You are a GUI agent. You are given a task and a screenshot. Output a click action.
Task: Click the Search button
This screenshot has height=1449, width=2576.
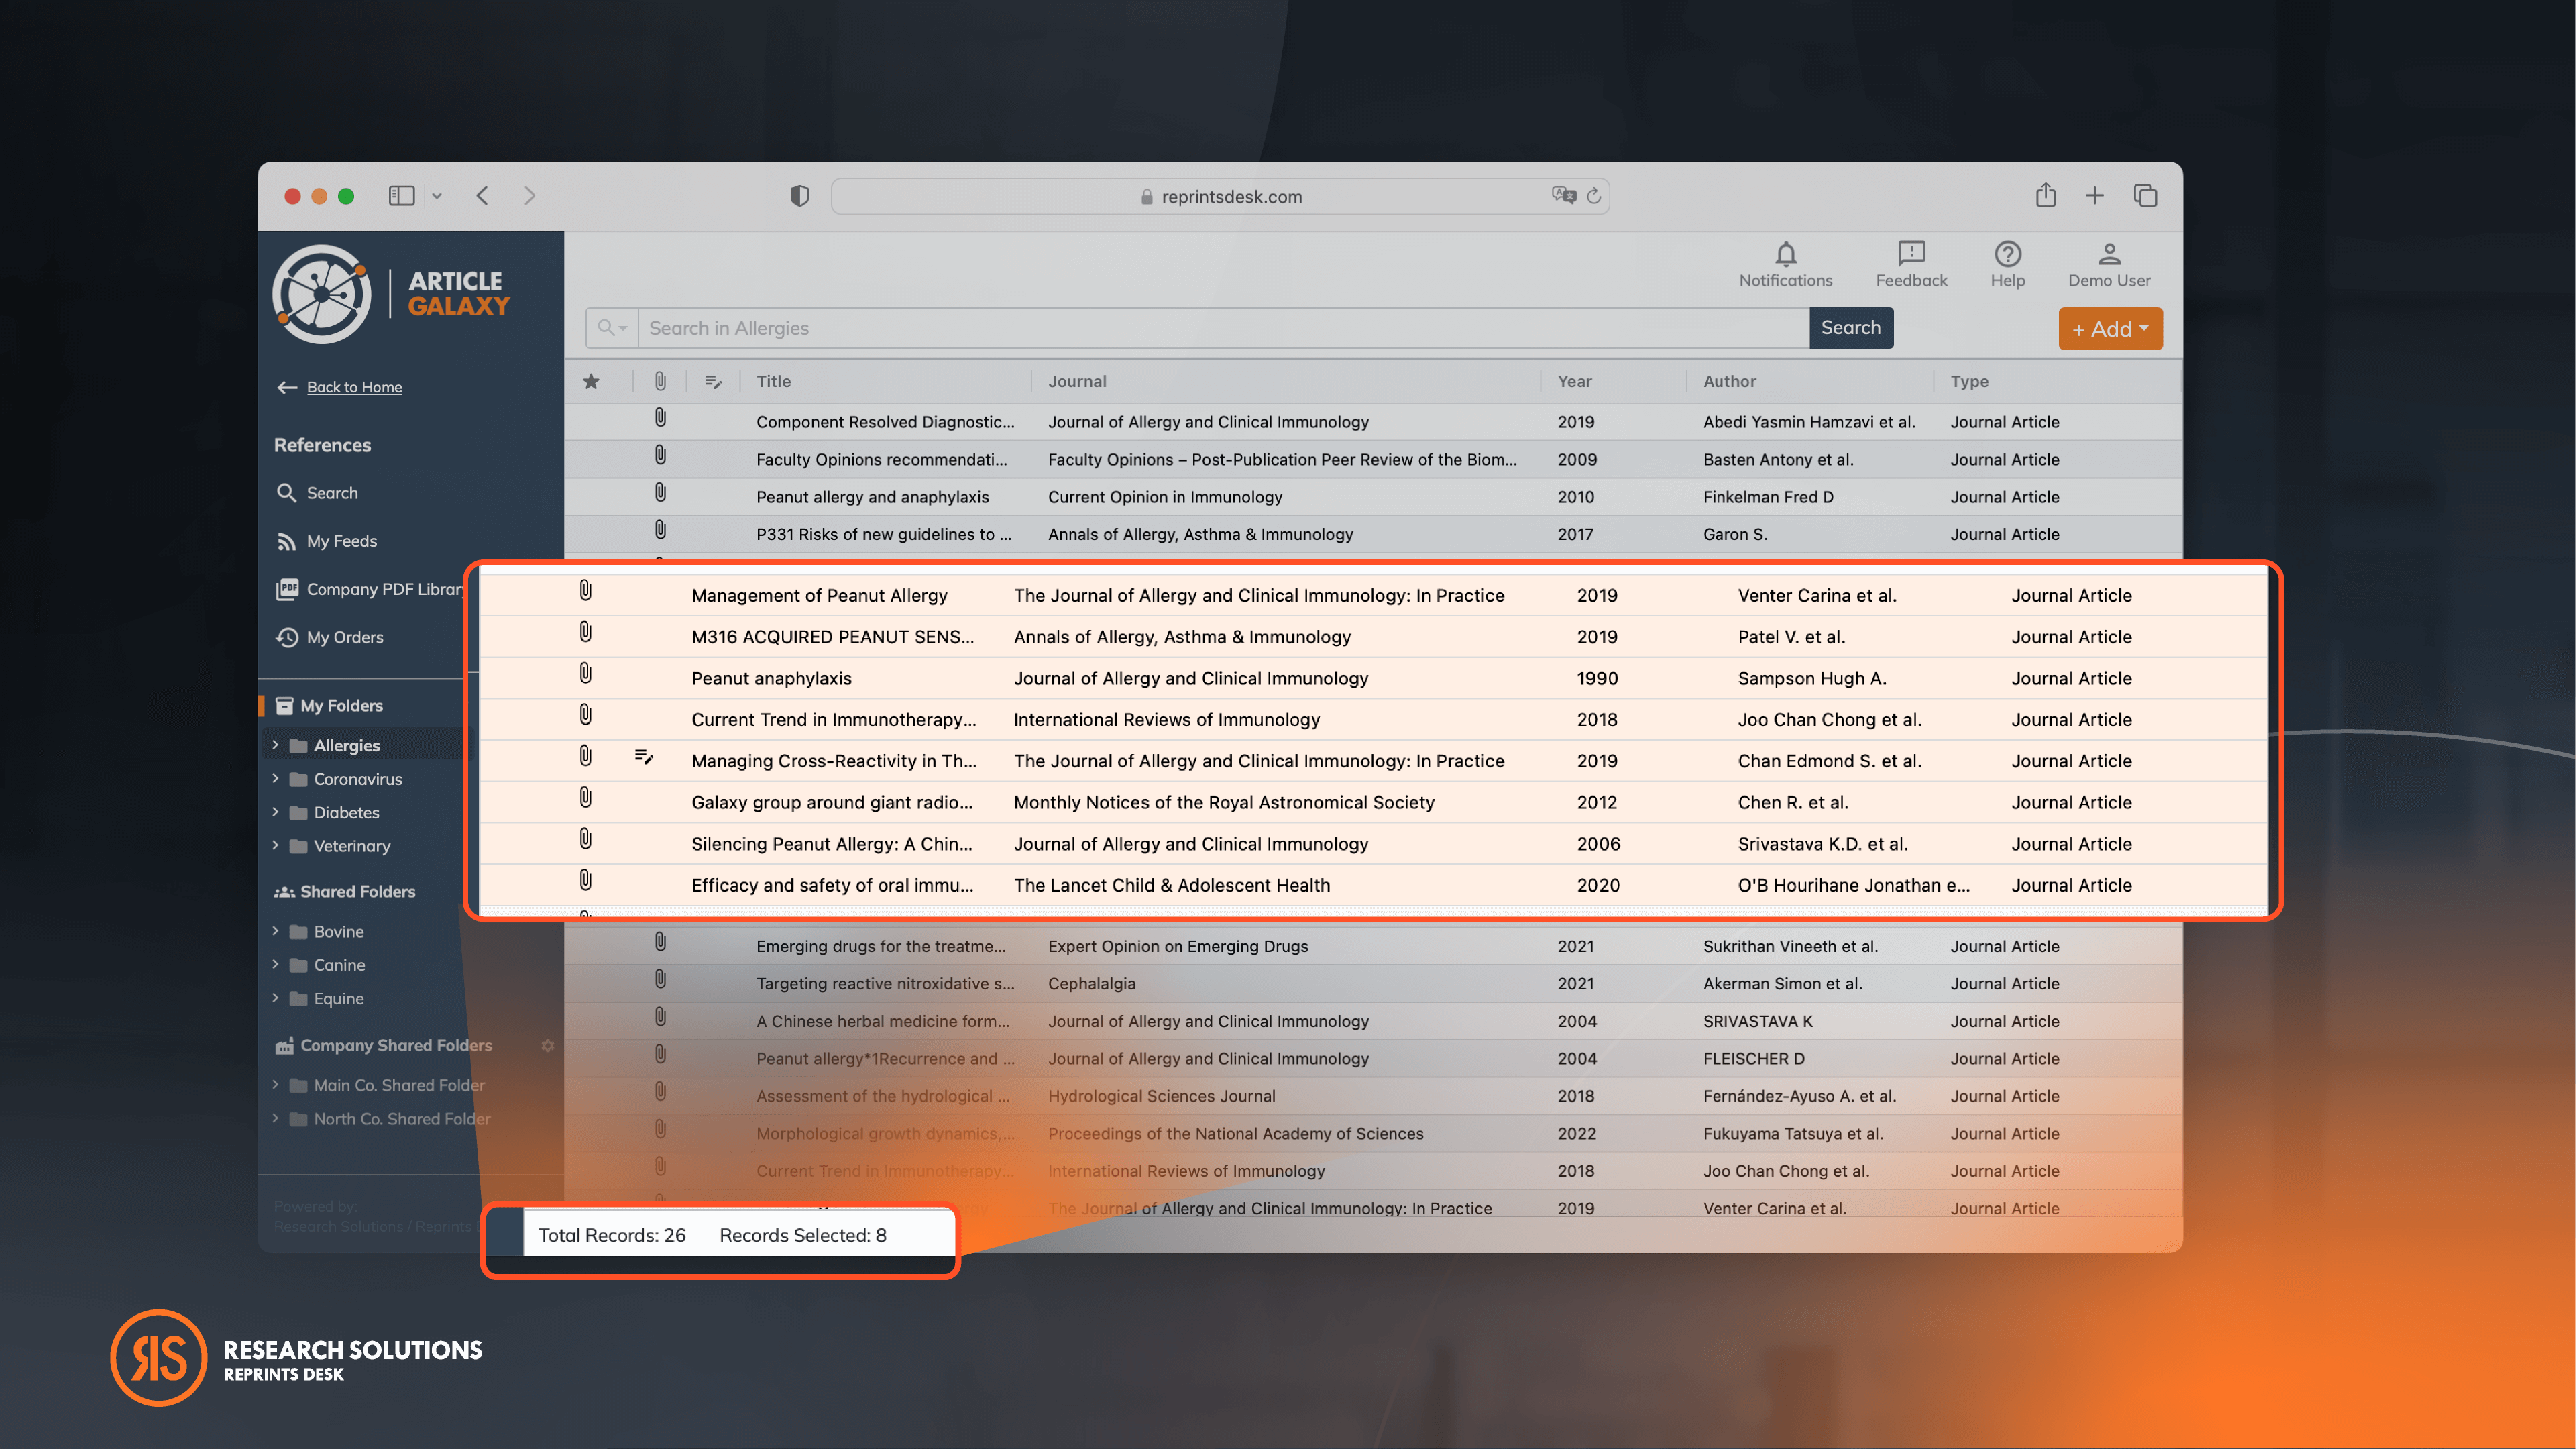coord(1850,328)
